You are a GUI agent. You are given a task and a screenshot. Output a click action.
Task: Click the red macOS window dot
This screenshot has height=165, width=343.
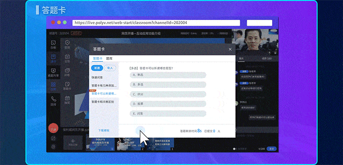click(x=53, y=22)
